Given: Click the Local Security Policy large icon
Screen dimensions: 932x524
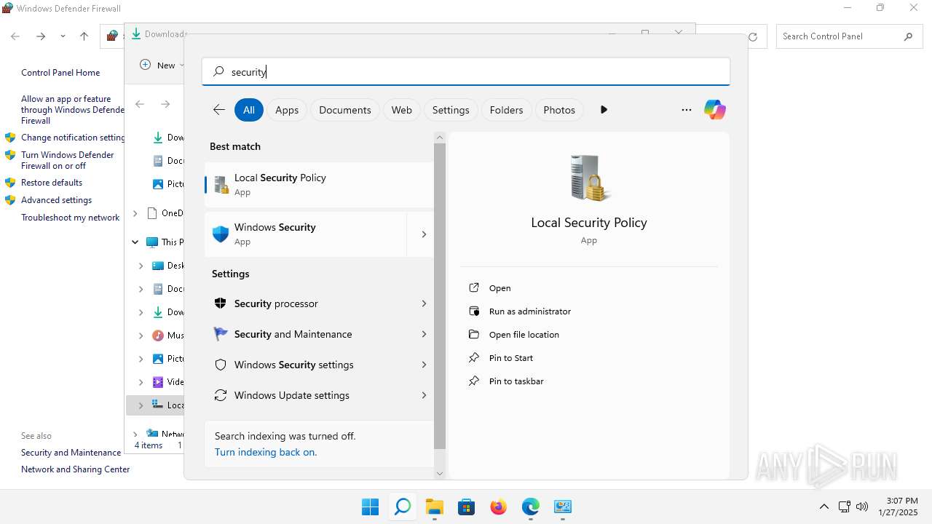Looking at the screenshot, I should [x=588, y=178].
